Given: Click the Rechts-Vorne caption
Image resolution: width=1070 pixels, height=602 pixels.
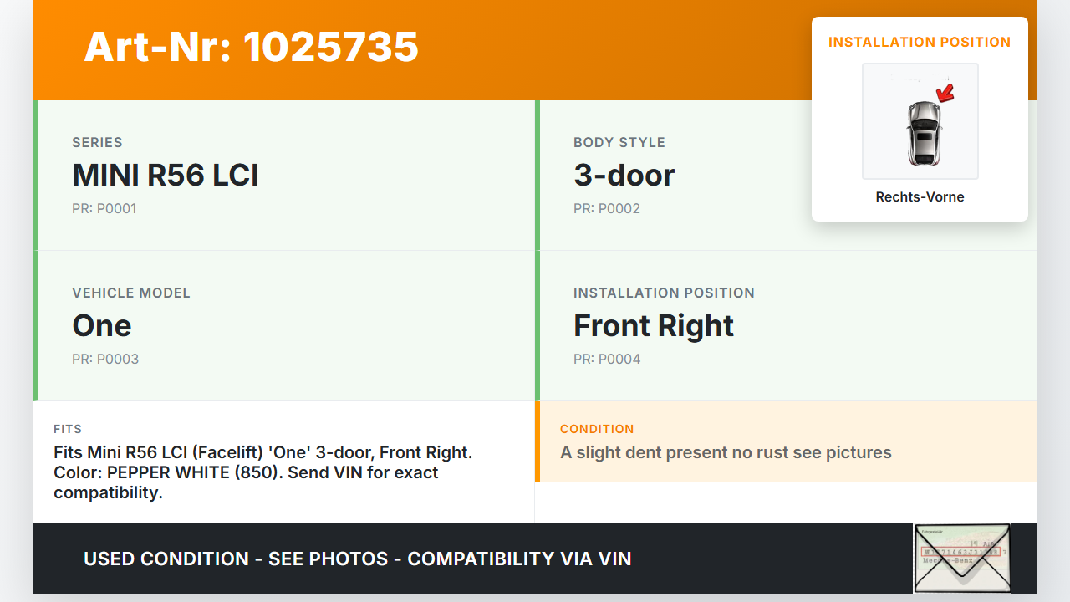Looking at the screenshot, I should (x=920, y=197).
